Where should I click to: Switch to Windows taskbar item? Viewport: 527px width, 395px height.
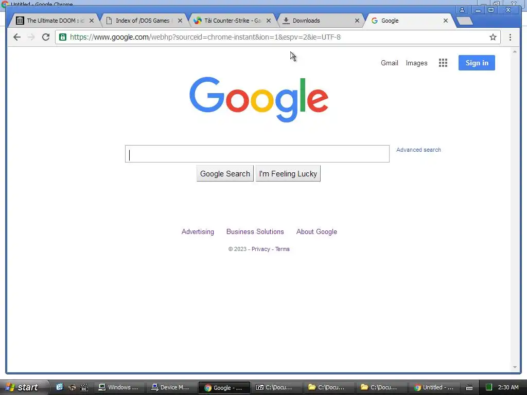click(x=118, y=387)
